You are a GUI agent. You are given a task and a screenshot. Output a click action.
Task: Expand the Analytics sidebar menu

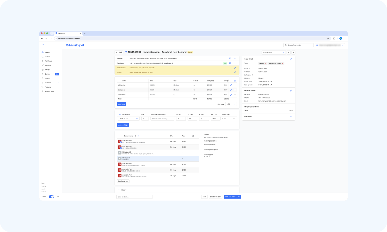click(x=59, y=83)
